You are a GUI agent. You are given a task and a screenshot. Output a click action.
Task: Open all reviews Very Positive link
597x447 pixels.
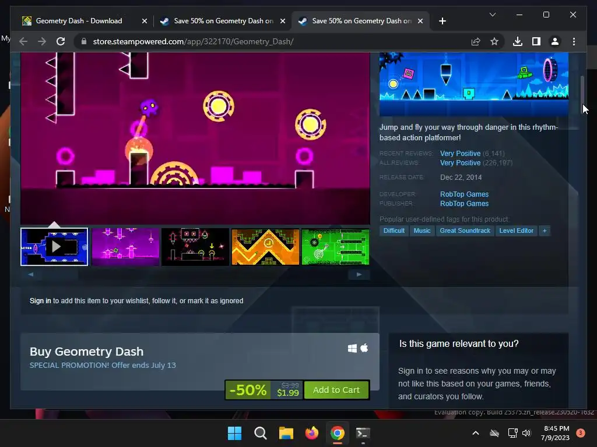(x=460, y=163)
